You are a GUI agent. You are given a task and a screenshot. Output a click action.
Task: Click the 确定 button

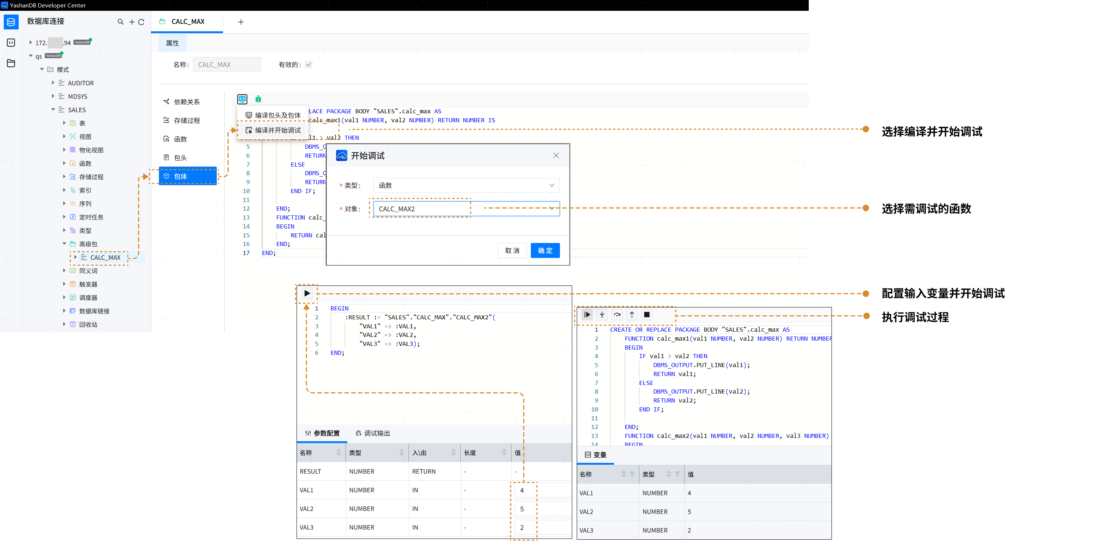coord(545,250)
